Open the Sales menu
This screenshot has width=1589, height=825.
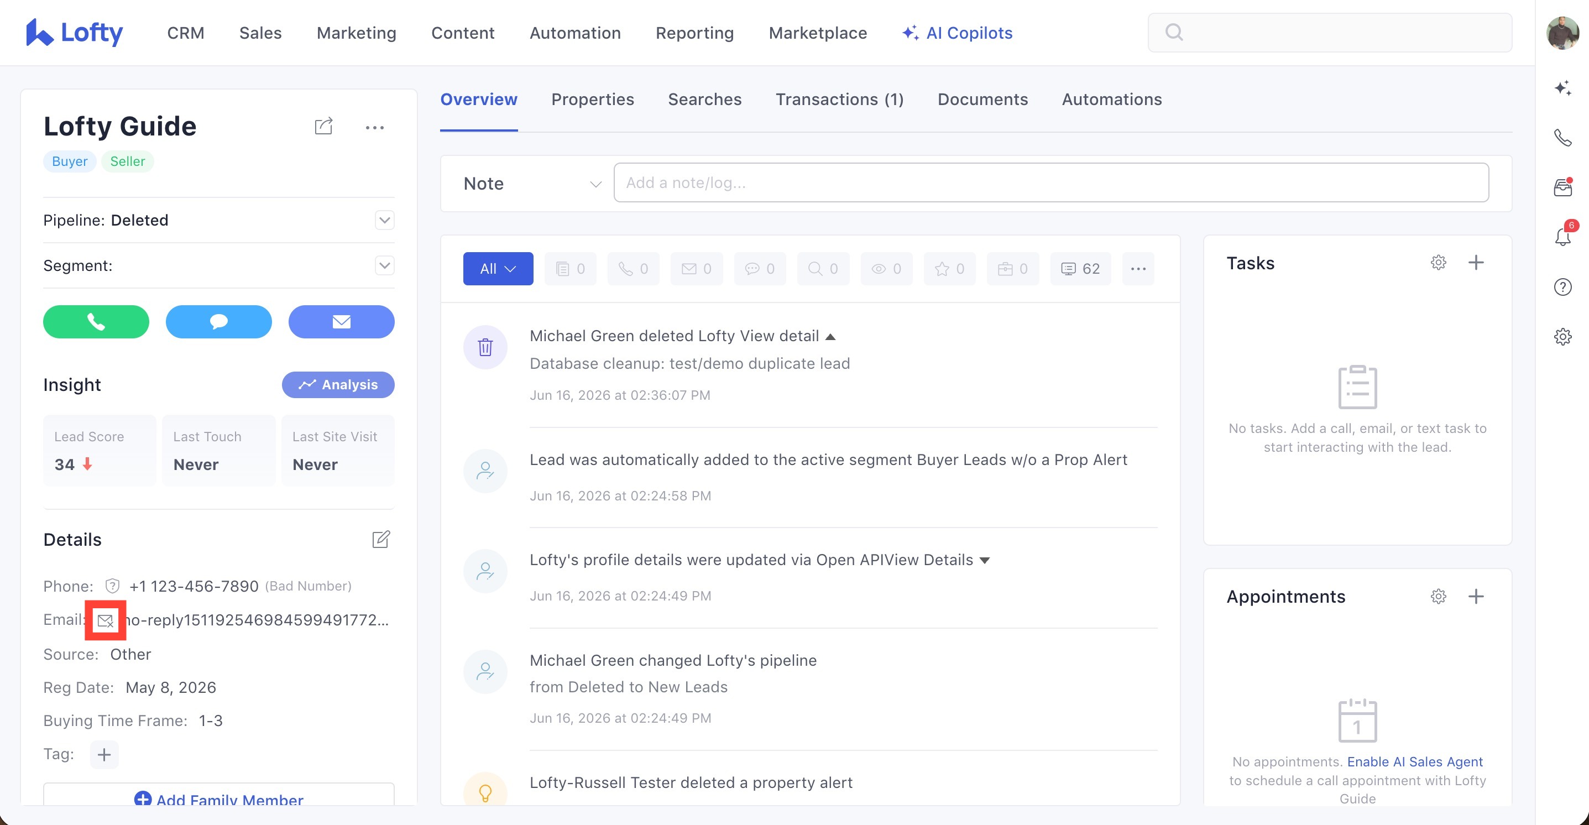coord(260,33)
